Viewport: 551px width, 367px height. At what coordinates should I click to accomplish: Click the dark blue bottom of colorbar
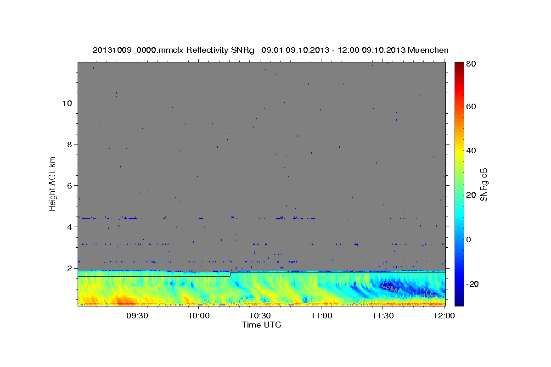(459, 301)
